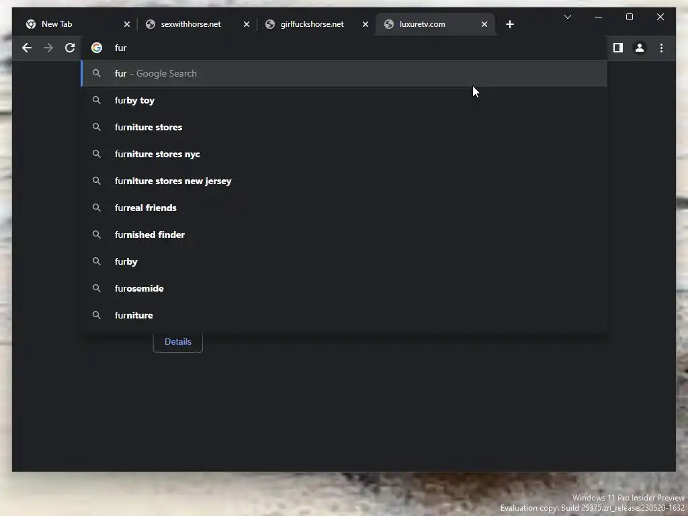This screenshot has width=688, height=516.
Task: Switch to the New Tab tab
Action: pos(78,24)
